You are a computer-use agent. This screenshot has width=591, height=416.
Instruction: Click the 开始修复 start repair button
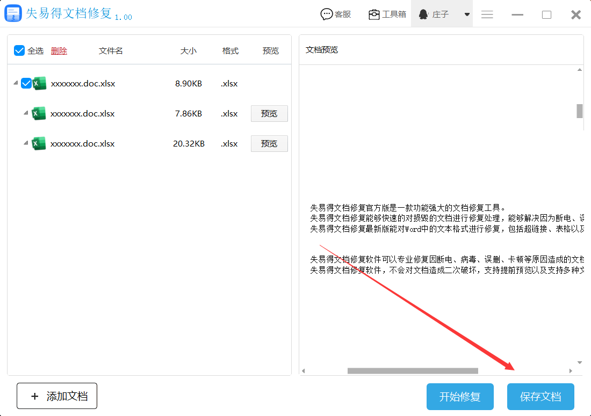[460, 397]
